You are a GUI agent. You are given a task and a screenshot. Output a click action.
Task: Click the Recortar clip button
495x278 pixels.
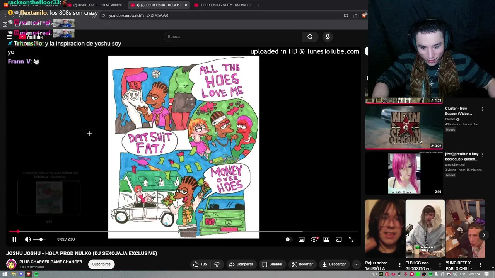pyautogui.click(x=302, y=264)
